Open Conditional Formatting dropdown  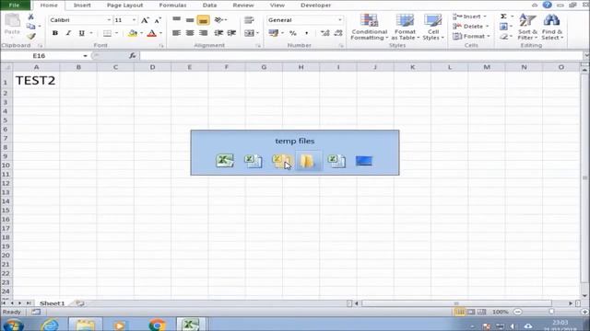click(369, 27)
